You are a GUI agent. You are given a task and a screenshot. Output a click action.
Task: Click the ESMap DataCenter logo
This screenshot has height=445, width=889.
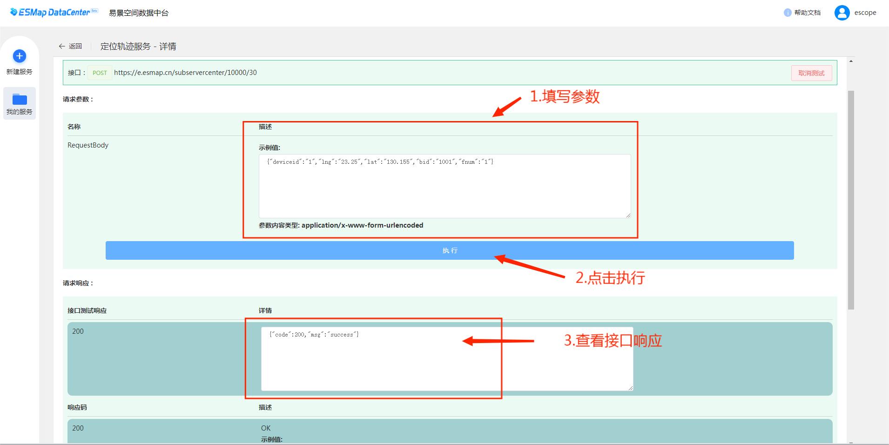point(54,13)
